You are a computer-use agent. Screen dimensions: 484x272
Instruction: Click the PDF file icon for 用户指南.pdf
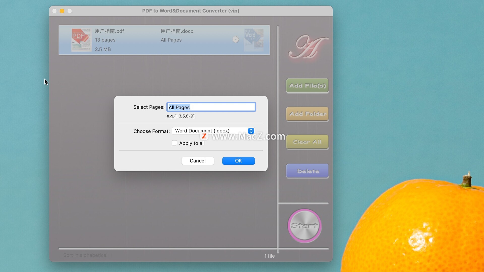point(81,40)
